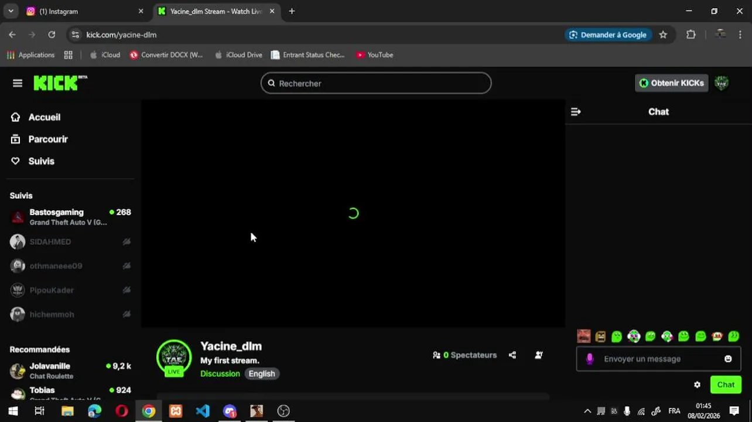Select the Yacine_dlm Stream tab
This screenshot has height=422, width=752.
216,11
